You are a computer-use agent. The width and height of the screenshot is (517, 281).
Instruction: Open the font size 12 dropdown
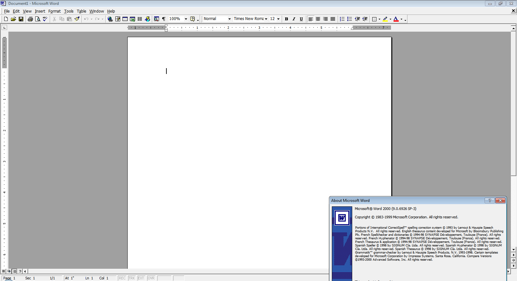click(278, 19)
